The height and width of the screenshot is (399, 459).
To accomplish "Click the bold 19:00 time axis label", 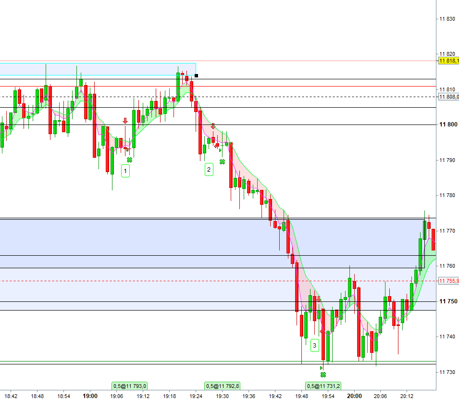I will [90, 396].
